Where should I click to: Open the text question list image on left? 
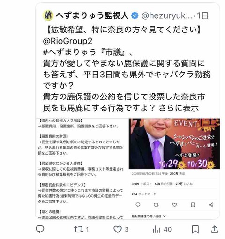81,169
